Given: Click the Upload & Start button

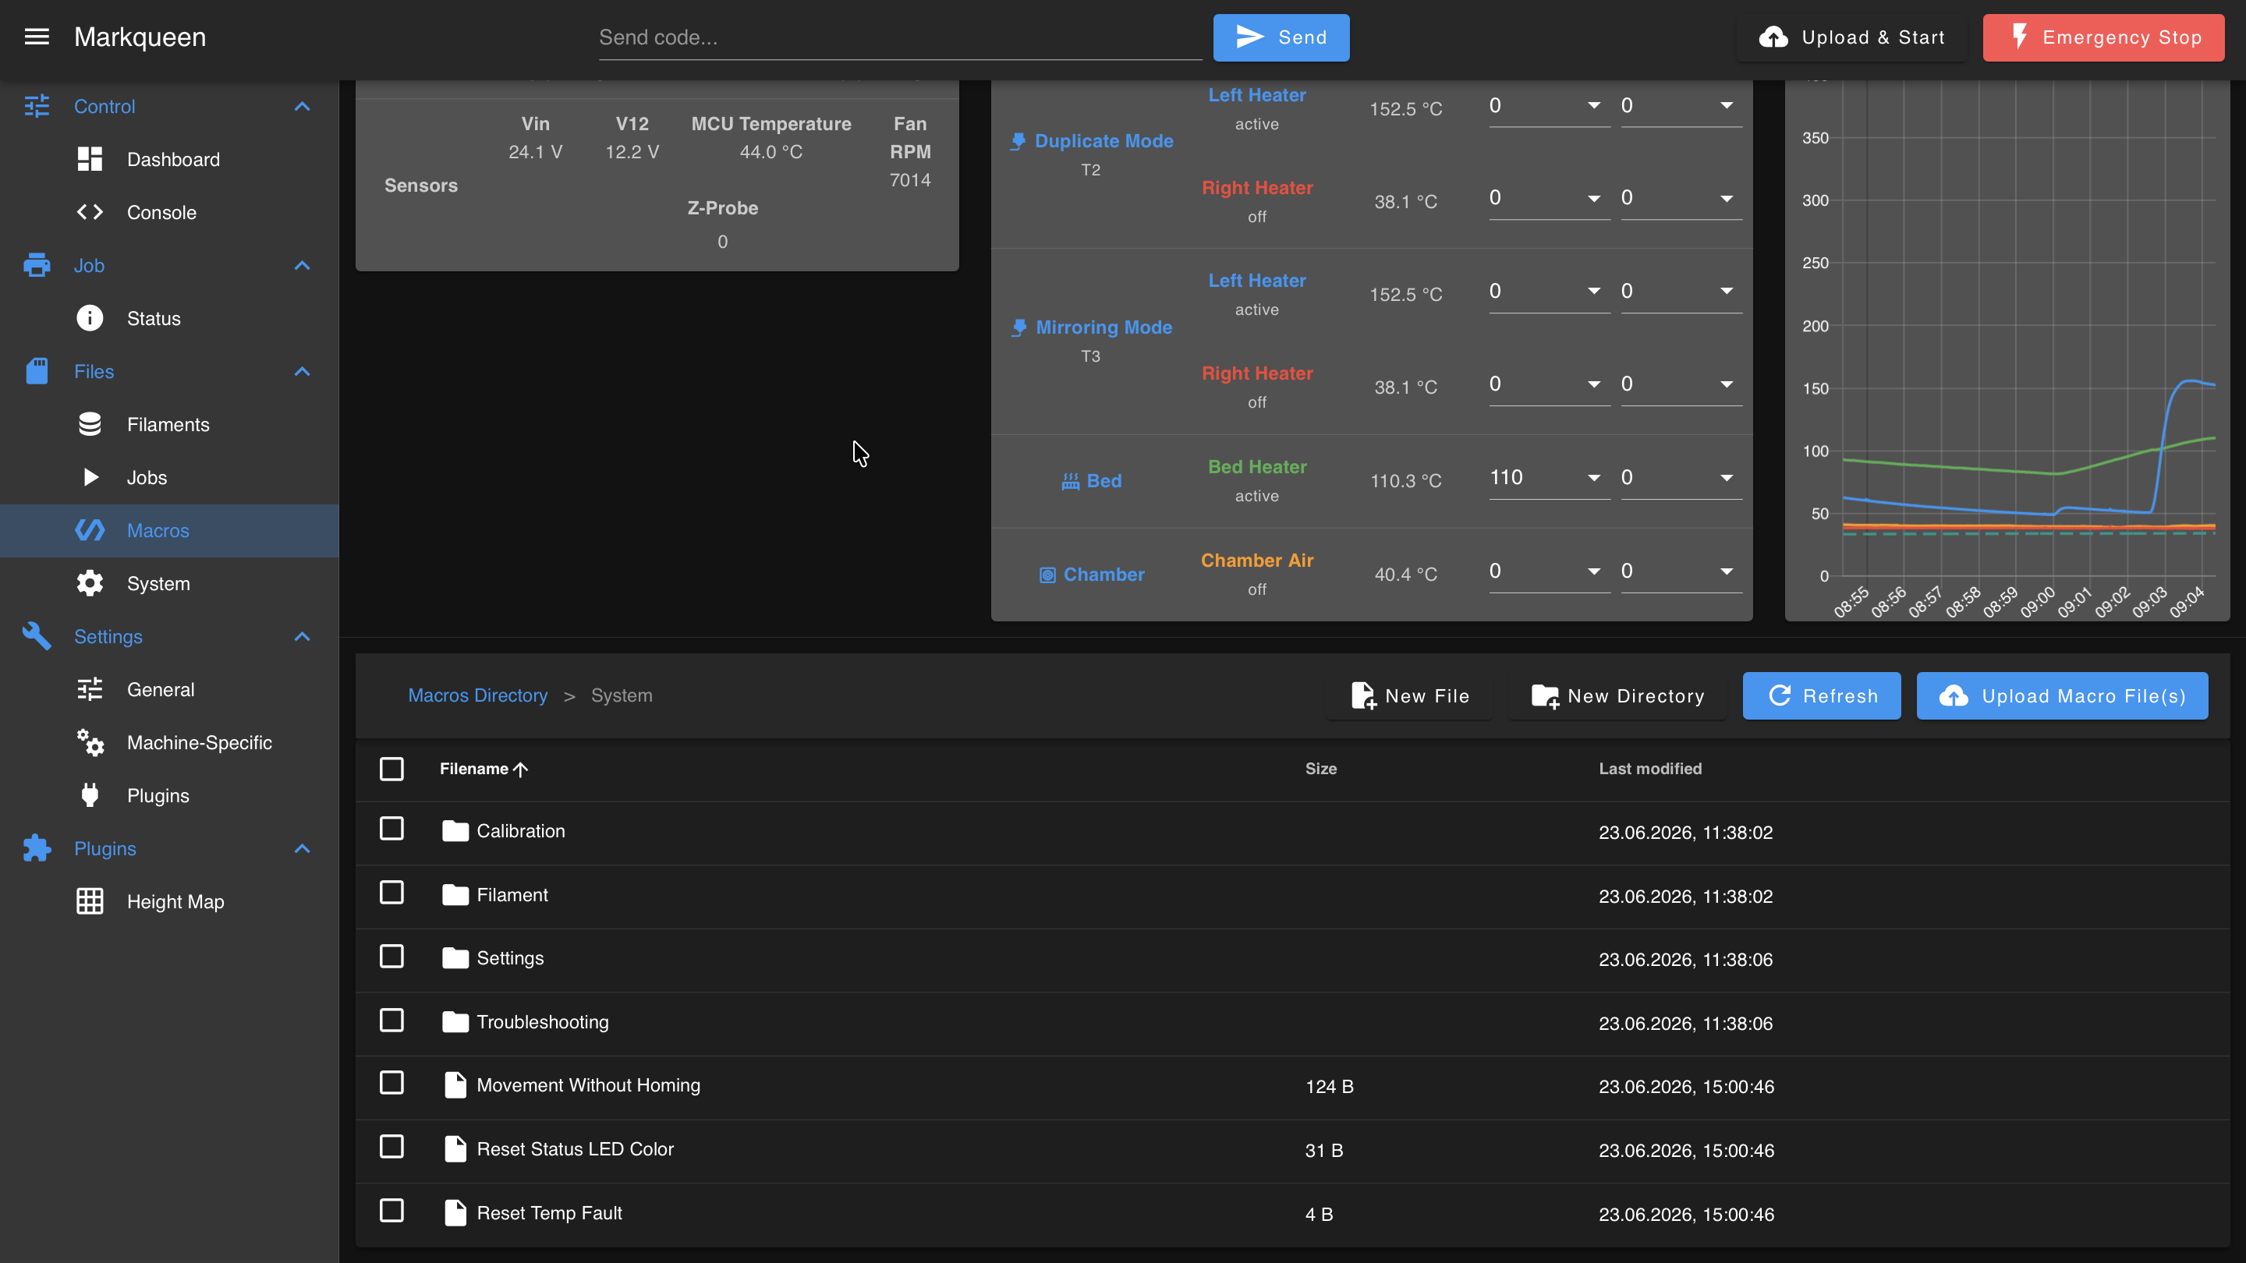Looking at the screenshot, I should 1852,37.
